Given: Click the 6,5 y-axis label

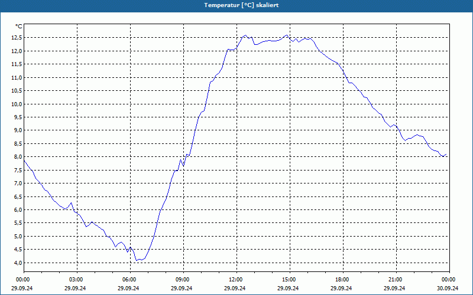Looking at the screenshot, I should click(18, 196).
